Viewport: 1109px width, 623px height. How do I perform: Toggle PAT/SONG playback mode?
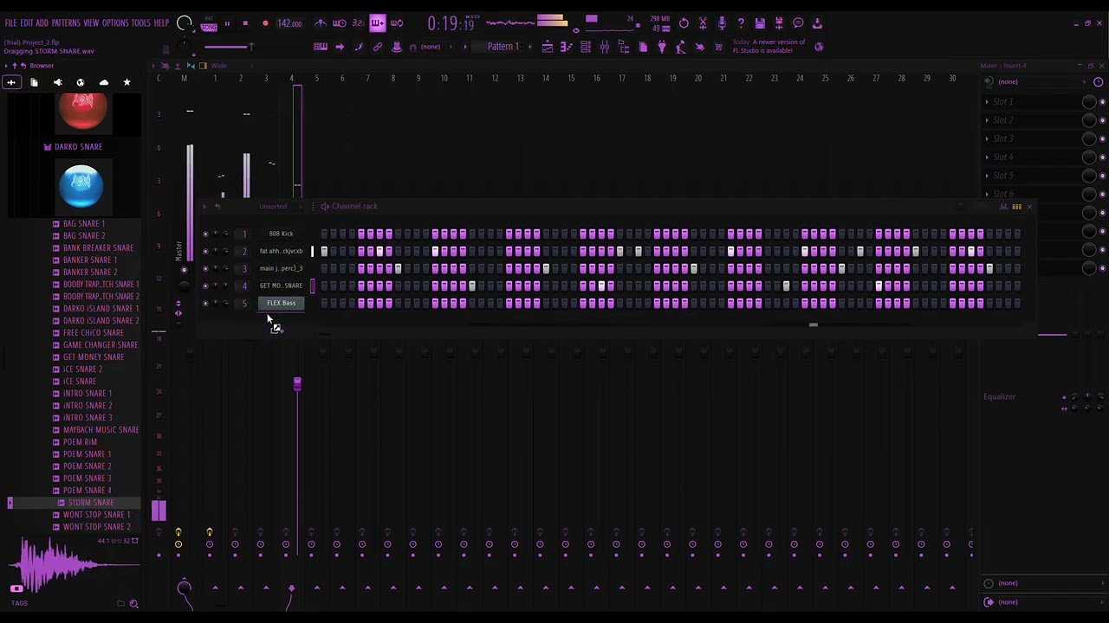(209, 25)
